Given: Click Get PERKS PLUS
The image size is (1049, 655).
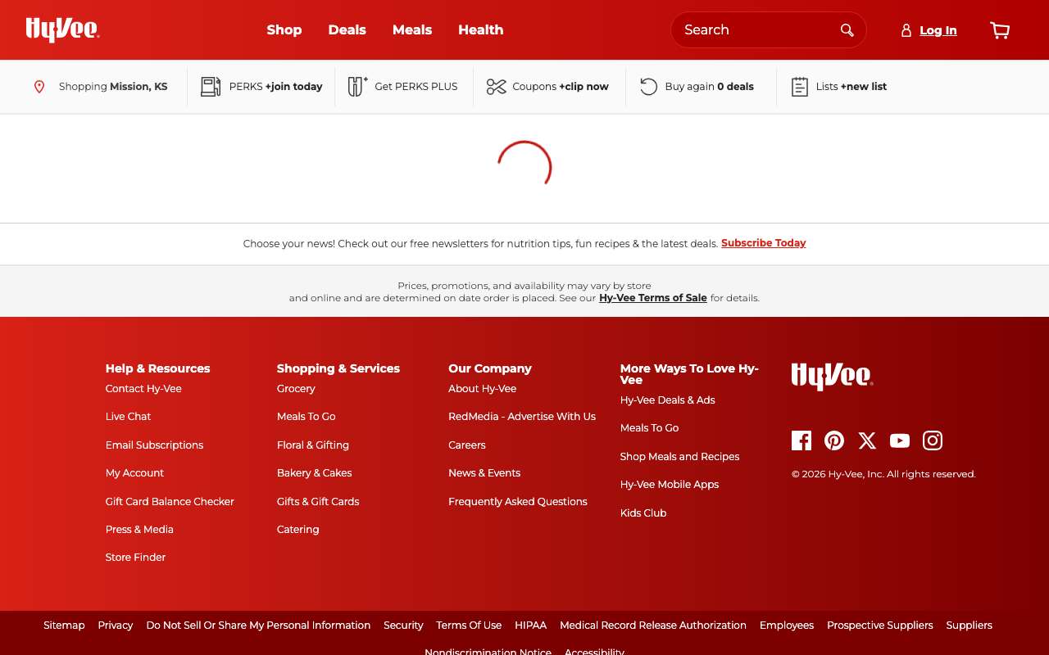Looking at the screenshot, I should click(x=416, y=87).
